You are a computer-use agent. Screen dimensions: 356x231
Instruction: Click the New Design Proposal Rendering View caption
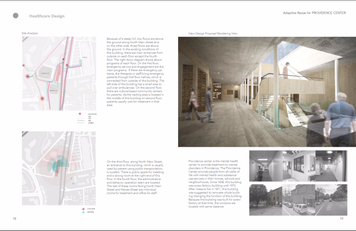213,33
